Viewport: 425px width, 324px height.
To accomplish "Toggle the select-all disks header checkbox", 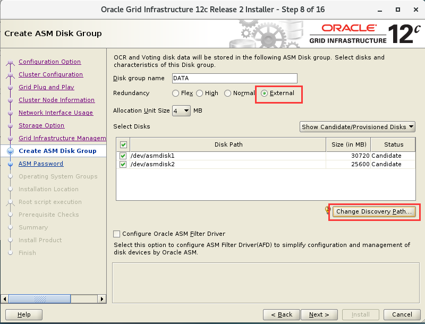I will pyautogui.click(x=124, y=144).
